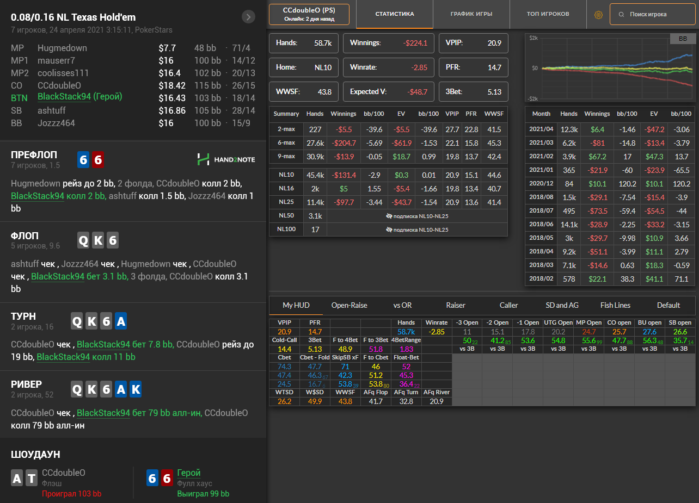Screen dimensions: 699x503
Task: Click BlackStack94 bet link in river action
Action: click(x=103, y=413)
